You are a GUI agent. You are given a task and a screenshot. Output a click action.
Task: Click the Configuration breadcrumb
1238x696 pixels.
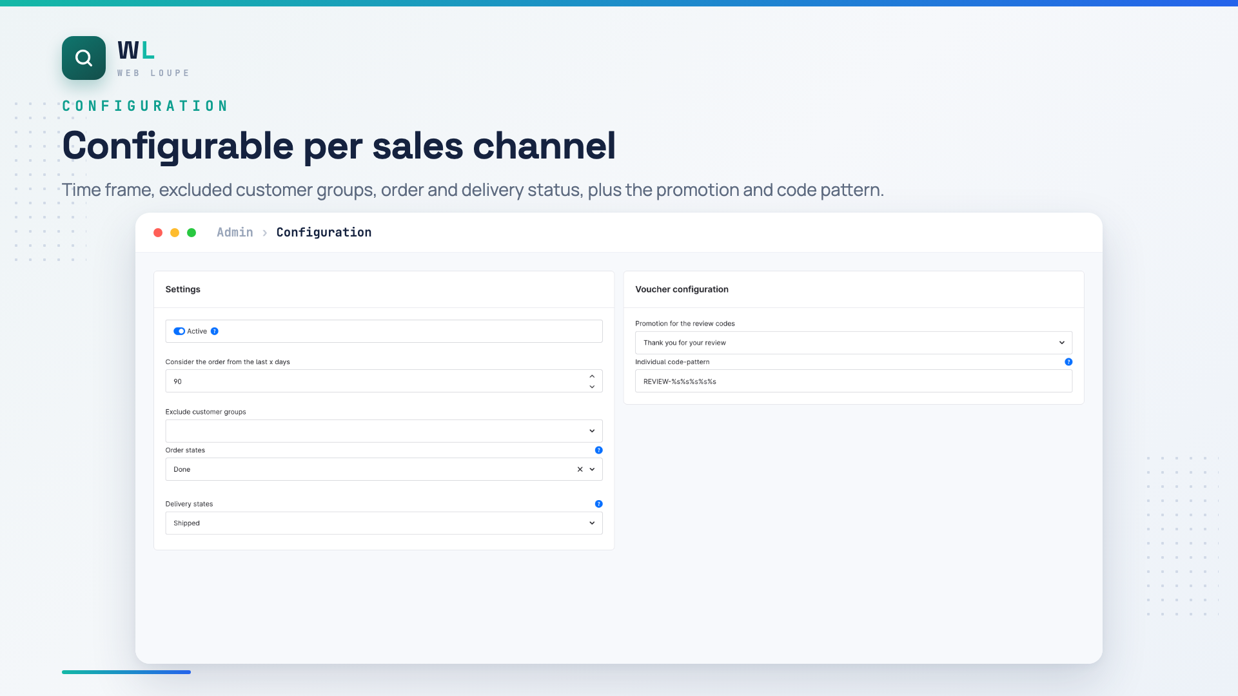click(324, 233)
